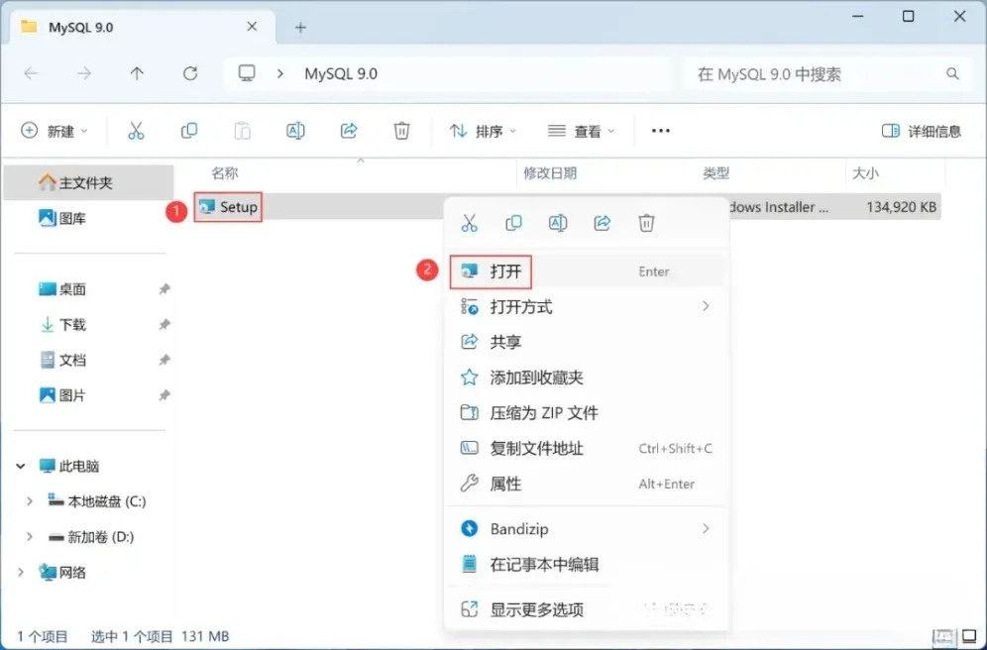
Task: Open the 查看 view dropdown
Action: pyautogui.click(x=581, y=131)
